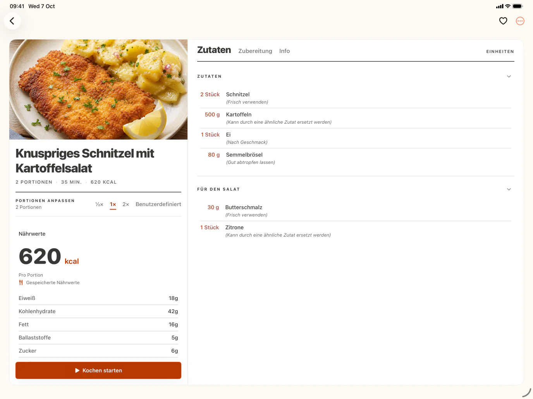Open the Einheiten units selector
The width and height of the screenshot is (533, 399).
point(500,51)
